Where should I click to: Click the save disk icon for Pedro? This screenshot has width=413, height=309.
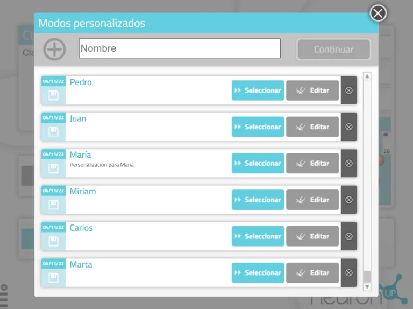[53, 95]
